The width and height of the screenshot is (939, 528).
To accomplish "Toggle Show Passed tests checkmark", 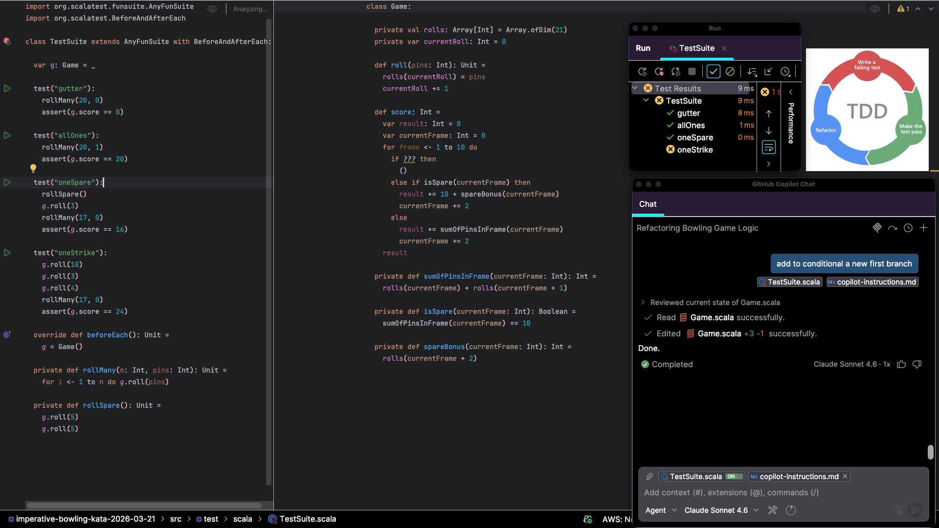I will click(x=713, y=72).
